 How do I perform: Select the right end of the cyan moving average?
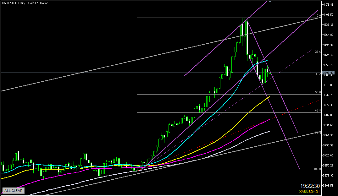pyautogui.click(x=269, y=60)
